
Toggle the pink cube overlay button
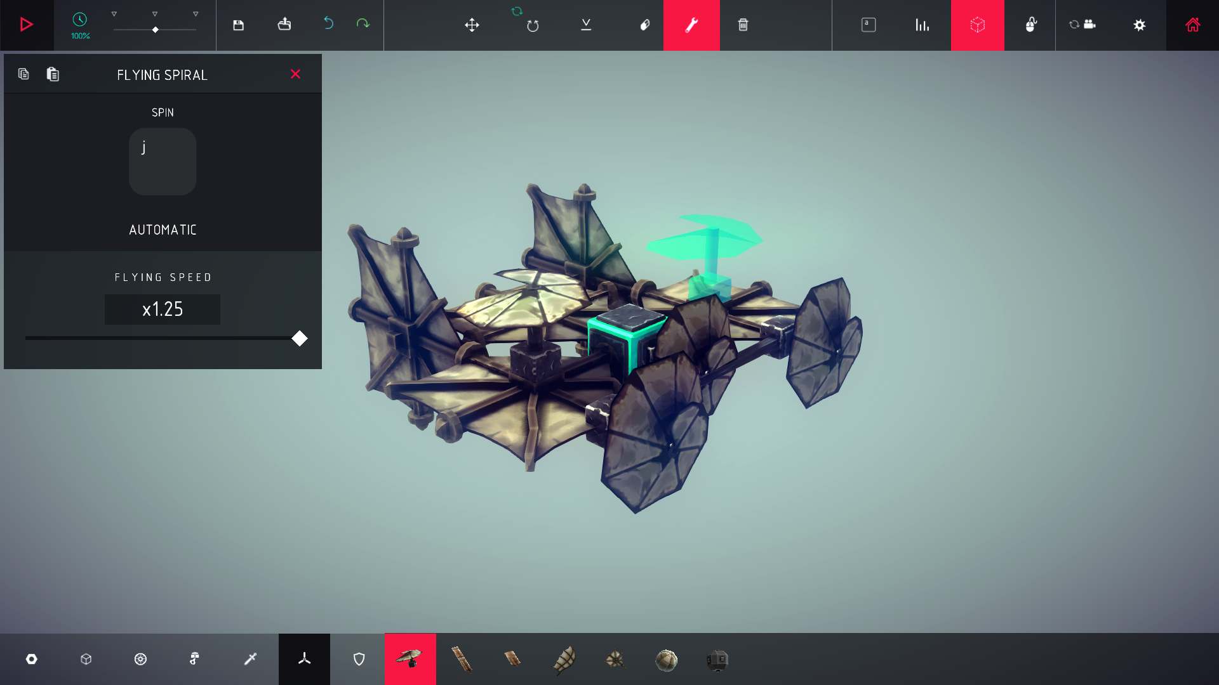pyautogui.click(x=977, y=25)
